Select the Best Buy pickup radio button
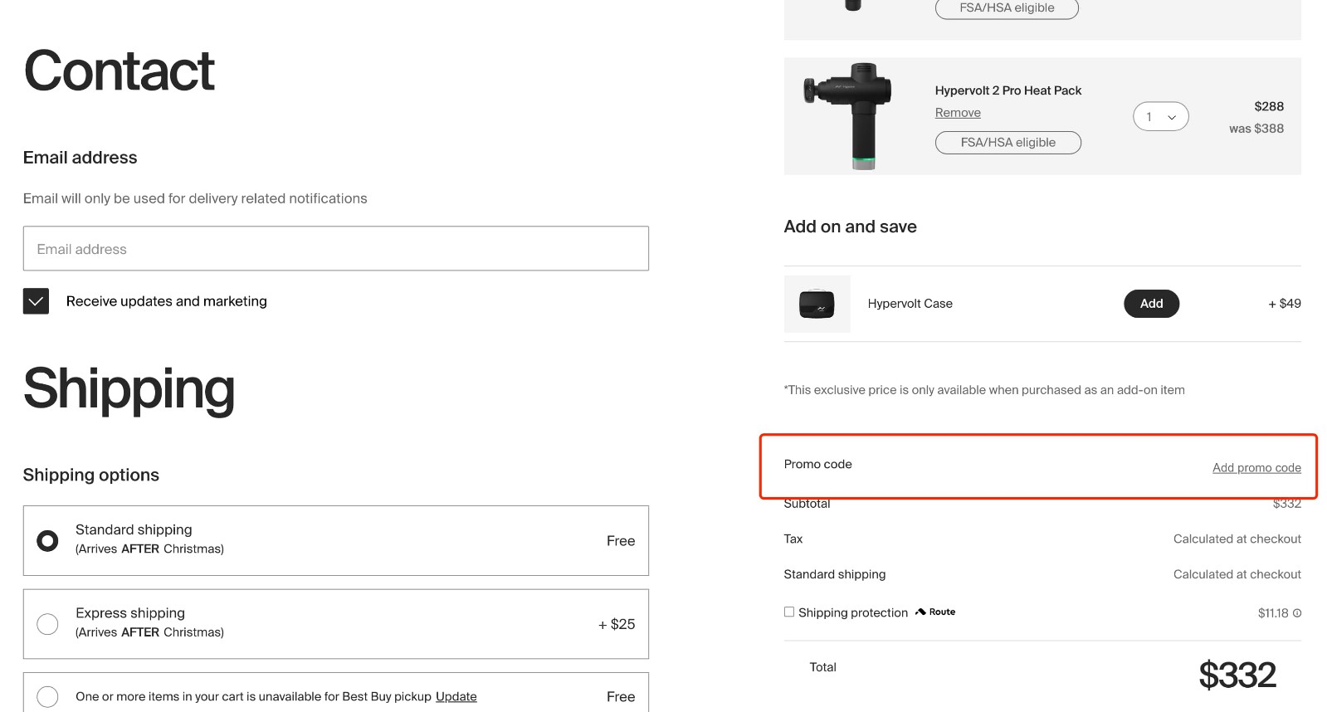This screenshot has height=712, width=1327. click(x=48, y=696)
